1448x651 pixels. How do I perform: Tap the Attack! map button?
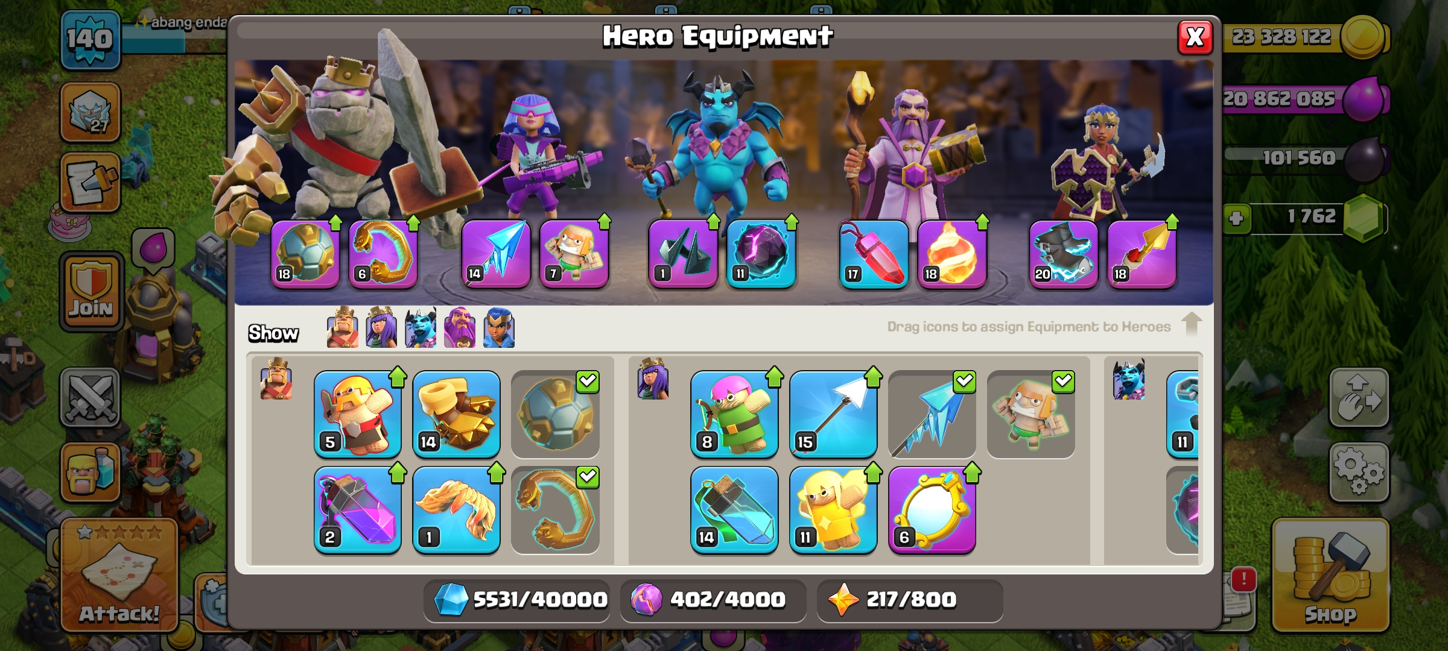[119, 576]
